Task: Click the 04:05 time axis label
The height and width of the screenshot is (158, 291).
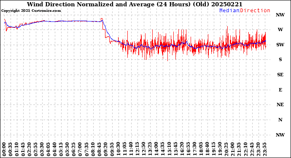Action: click(48, 149)
